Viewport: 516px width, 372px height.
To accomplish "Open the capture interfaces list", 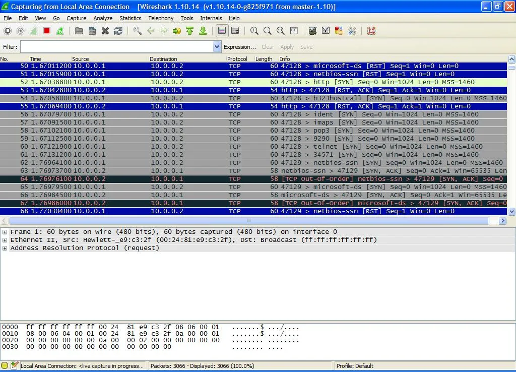I will 7,31.
